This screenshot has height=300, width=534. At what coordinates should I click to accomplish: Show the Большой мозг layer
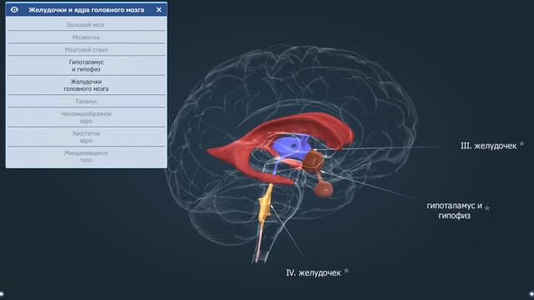pyautogui.click(x=86, y=24)
